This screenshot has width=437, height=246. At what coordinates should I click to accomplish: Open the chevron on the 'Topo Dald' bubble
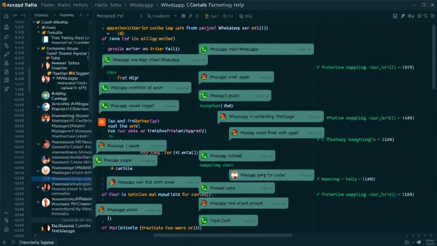click(253, 221)
